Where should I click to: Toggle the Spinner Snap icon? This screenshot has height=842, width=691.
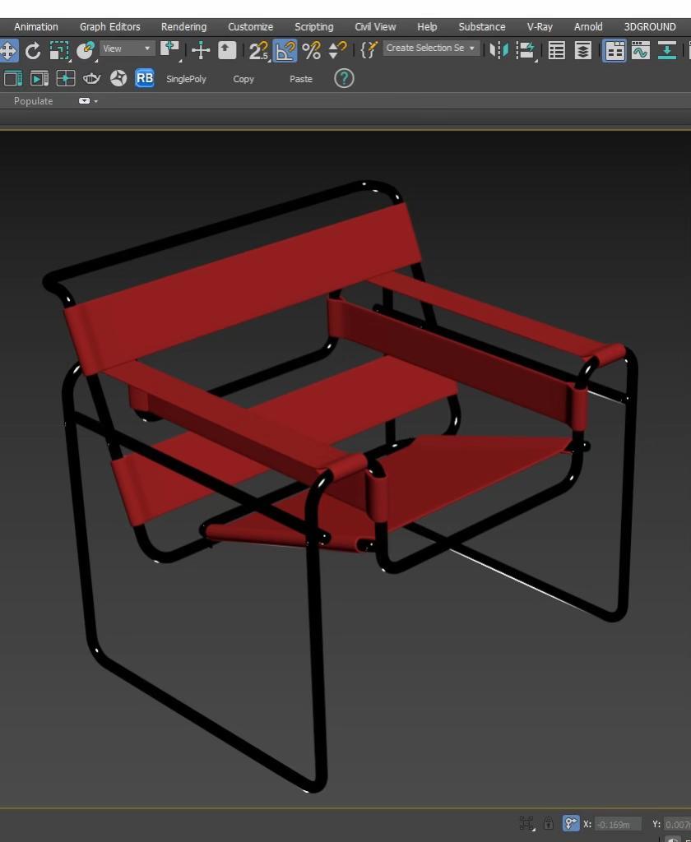[x=337, y=51]
